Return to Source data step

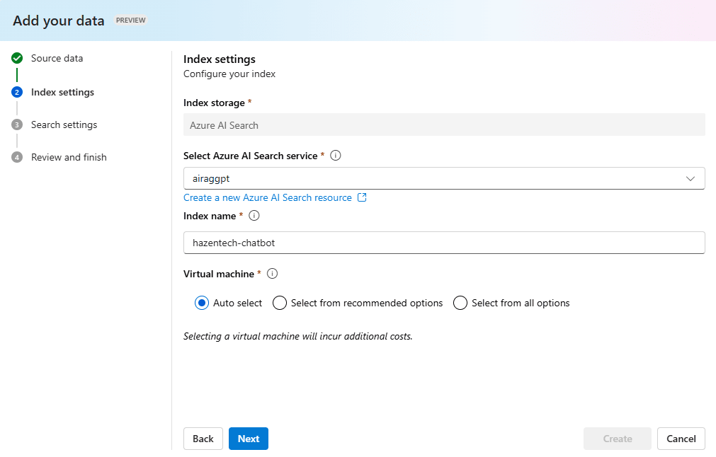[x=57, y=58]
